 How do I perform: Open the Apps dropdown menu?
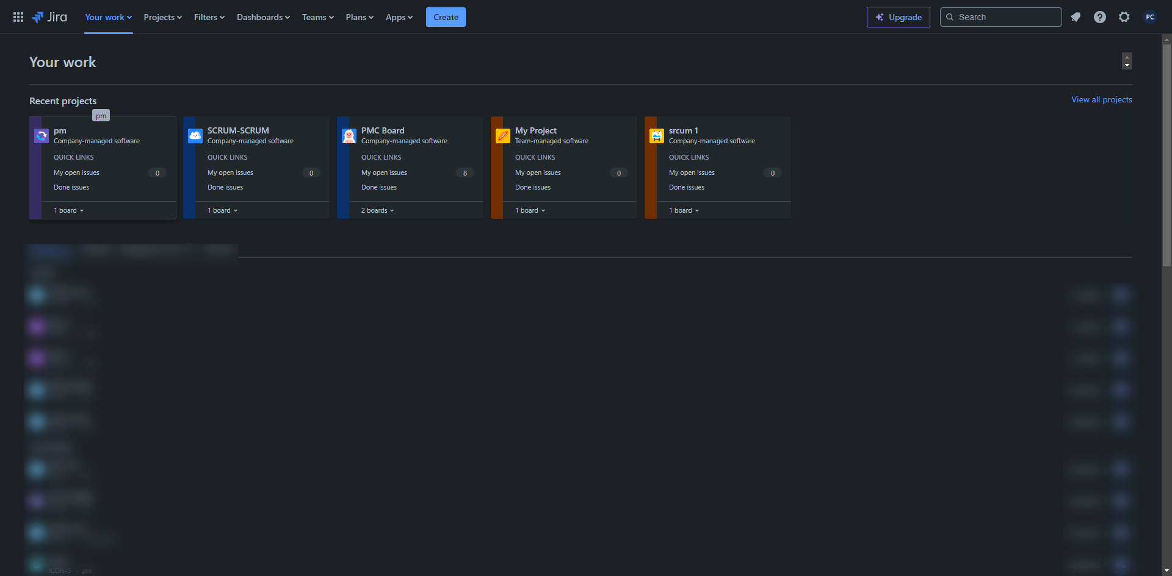click(x=399, y=17)
